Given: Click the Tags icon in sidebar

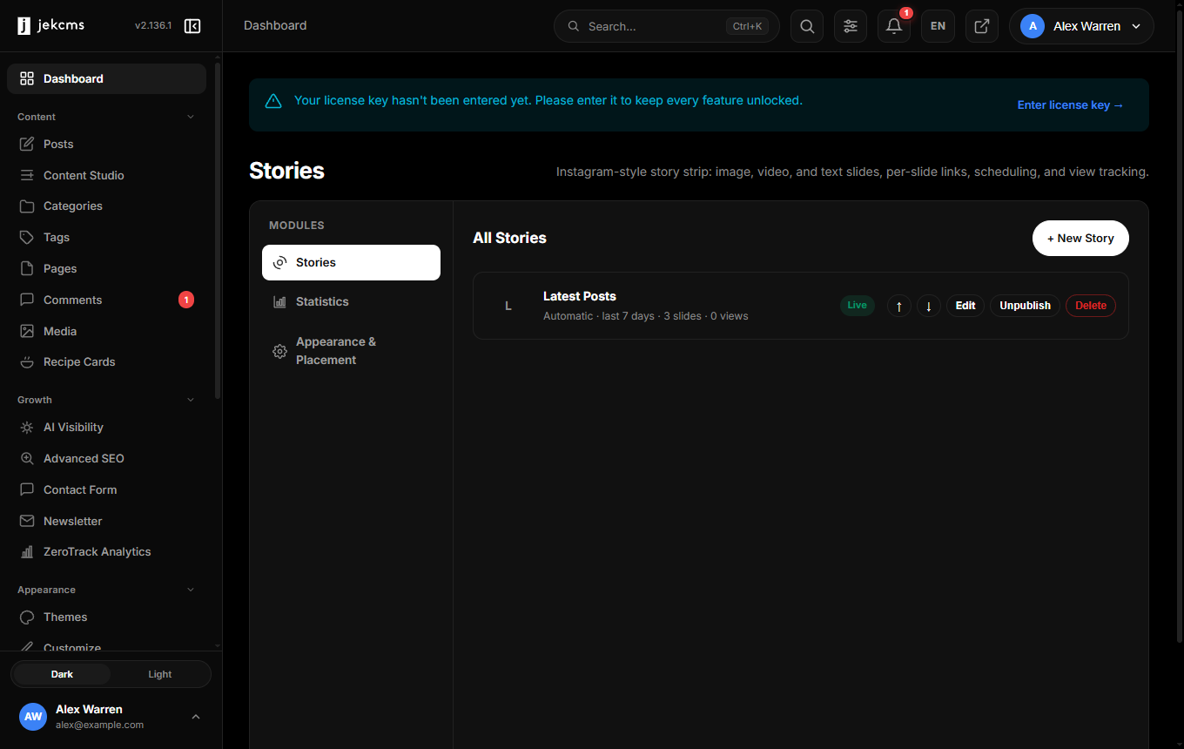Looking at the screenshot, I should [27, 237].
